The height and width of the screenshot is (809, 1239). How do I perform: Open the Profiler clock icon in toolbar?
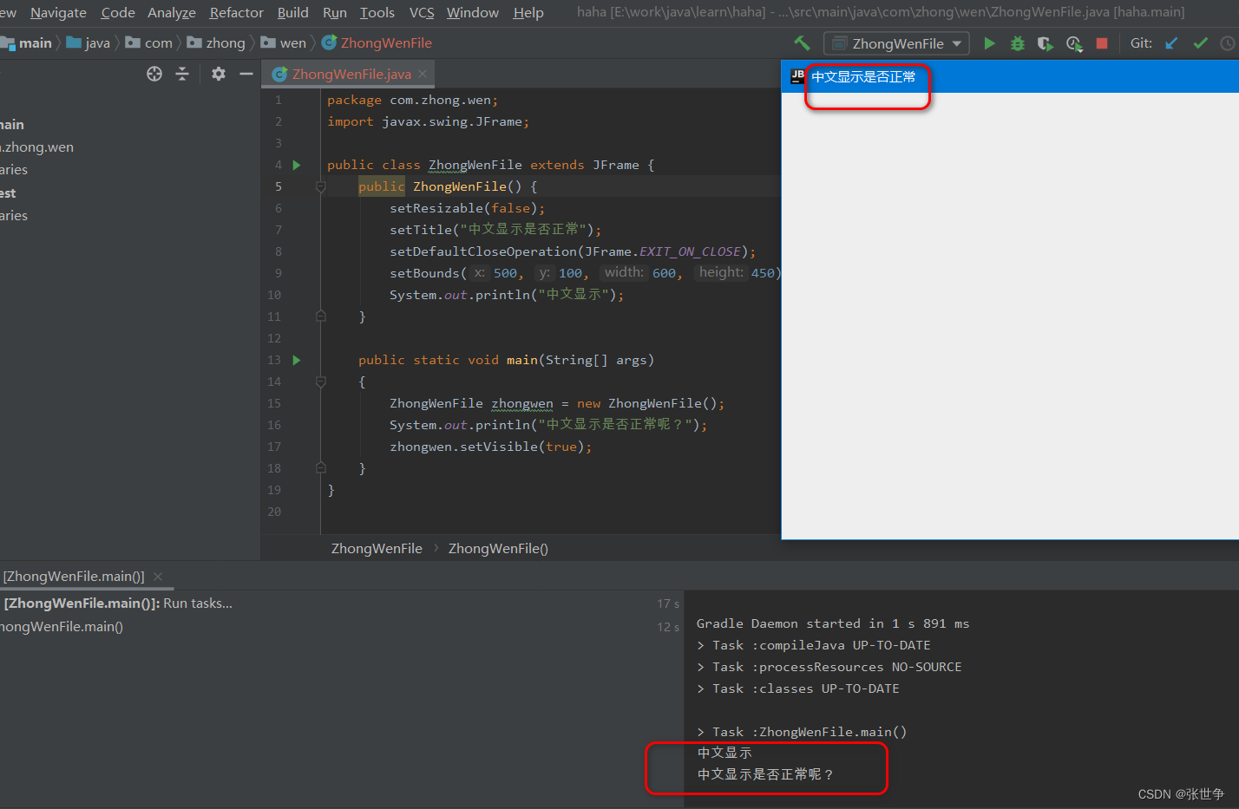[x=1074, y=42]
